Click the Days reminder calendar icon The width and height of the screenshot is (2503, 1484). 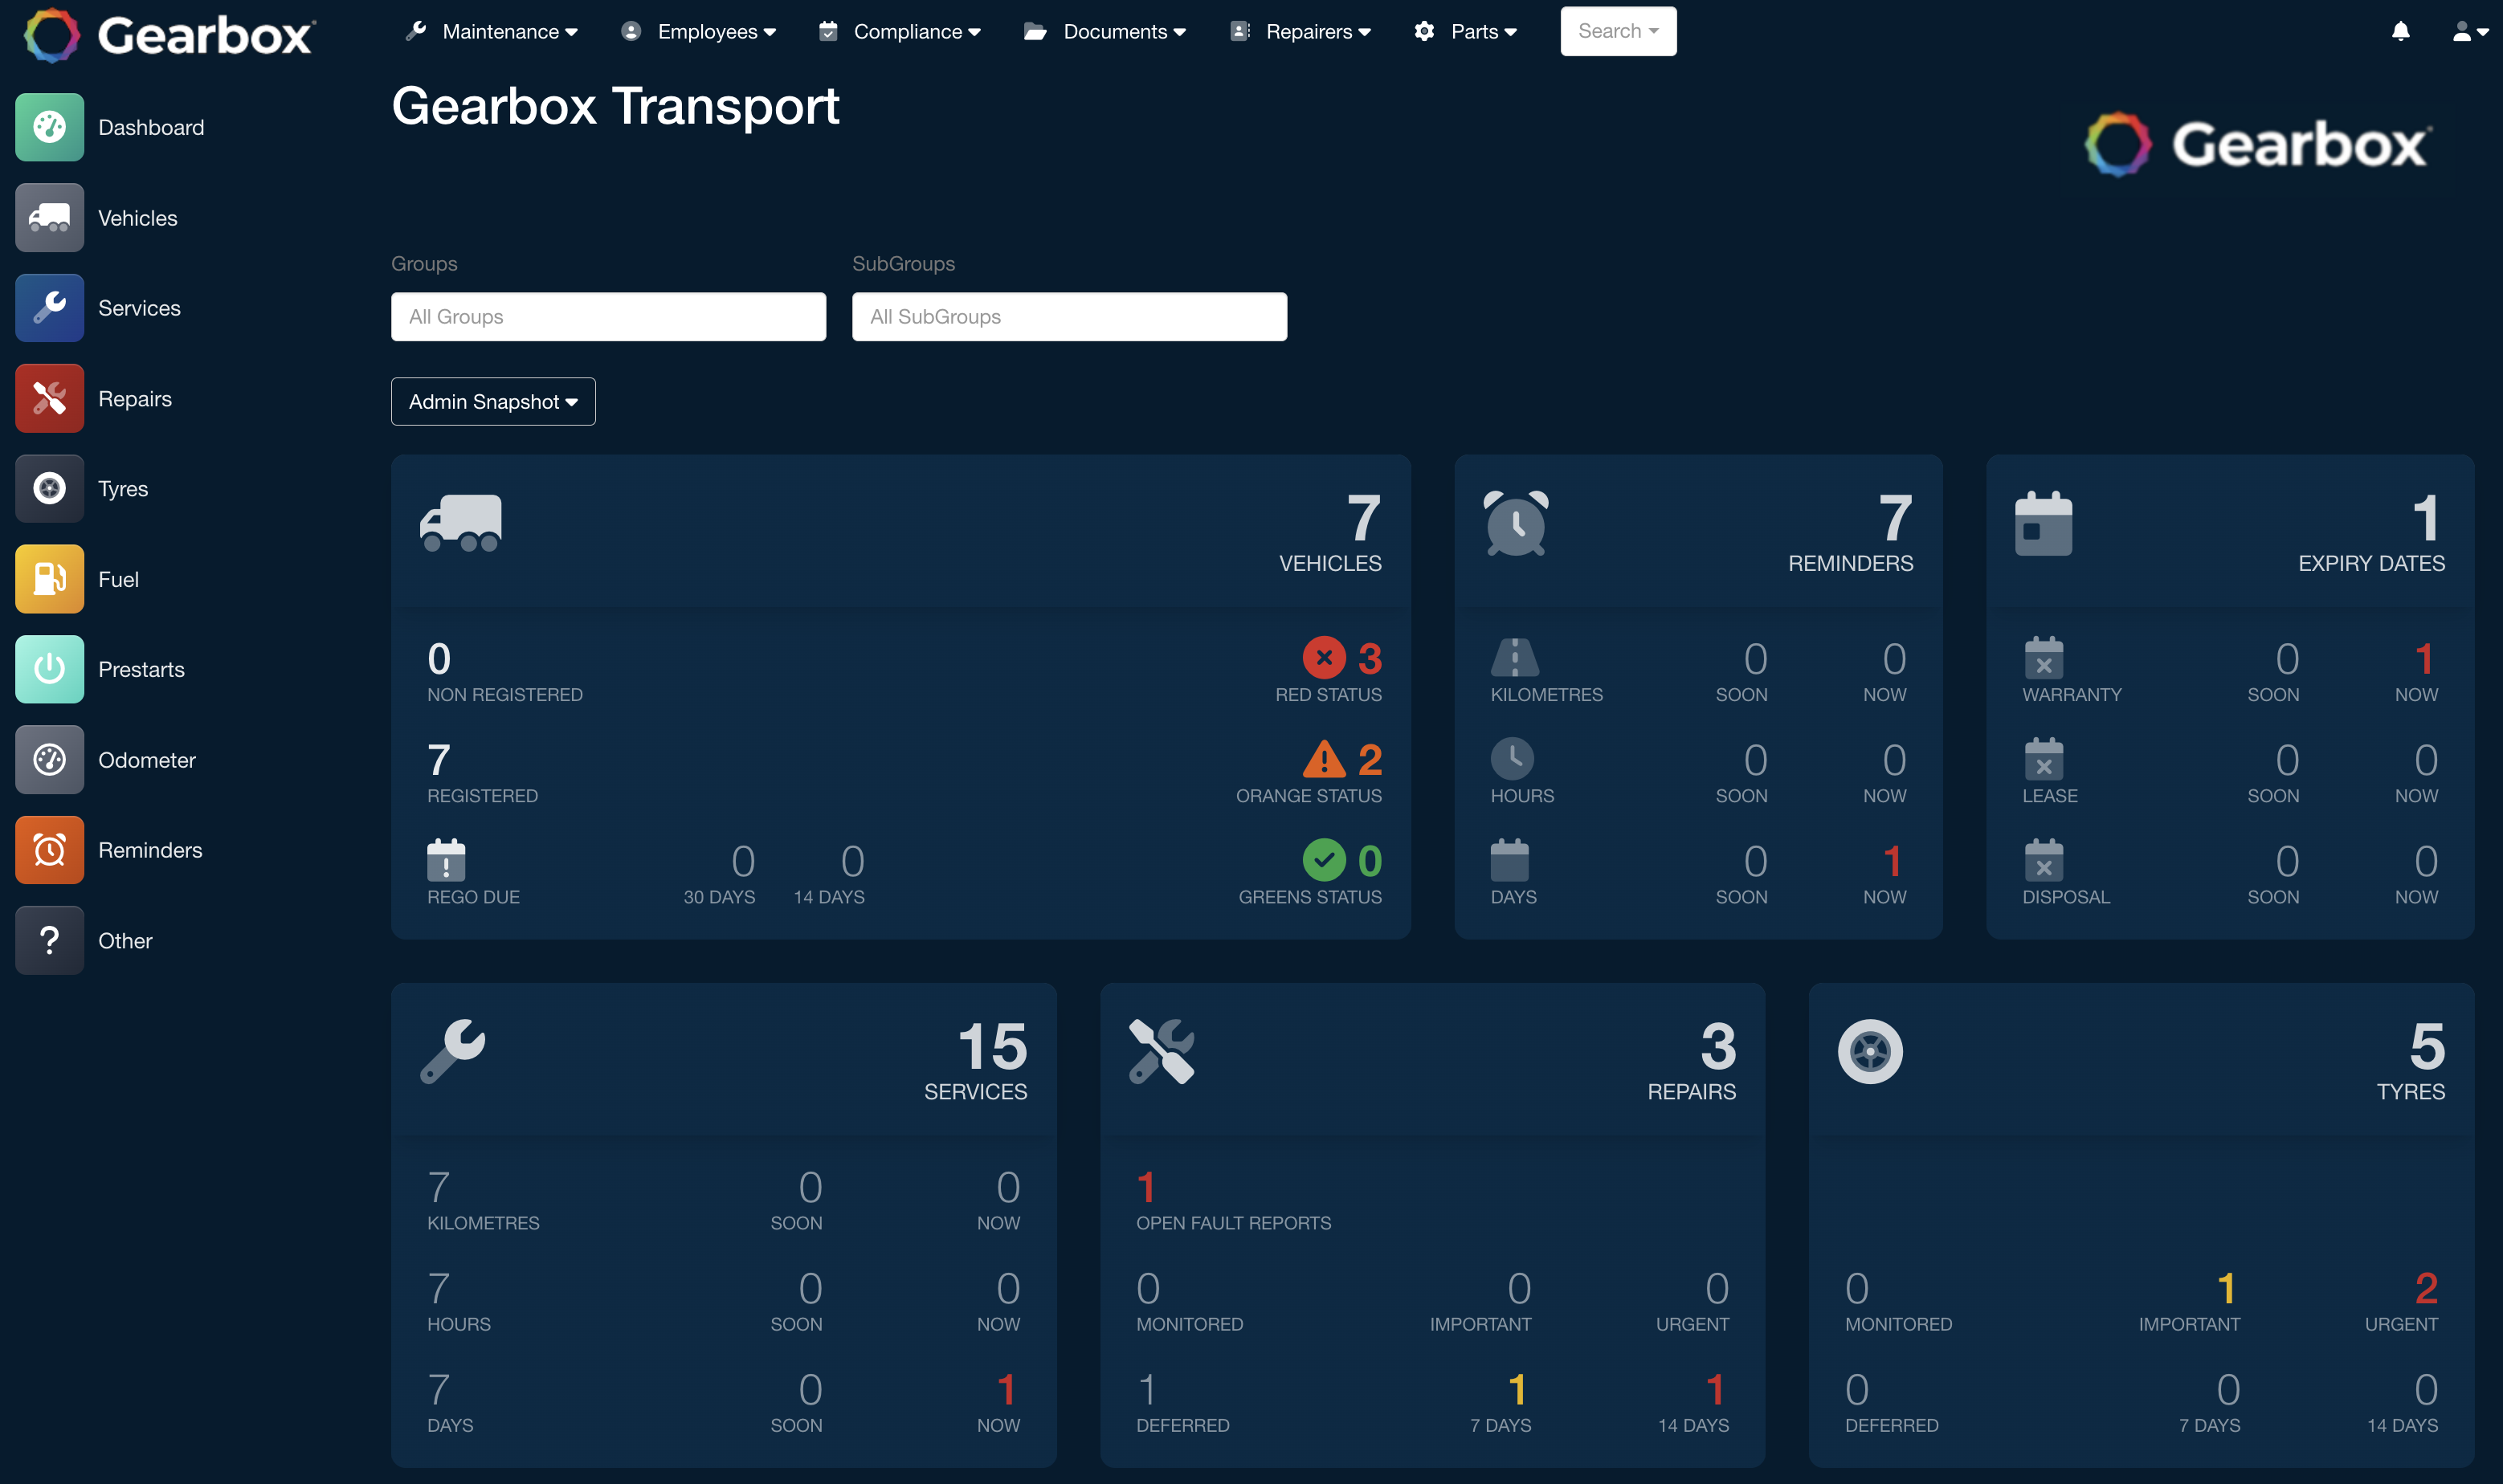coord(1510,859)
